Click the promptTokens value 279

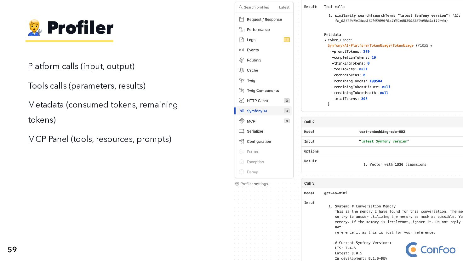[366, 51]
